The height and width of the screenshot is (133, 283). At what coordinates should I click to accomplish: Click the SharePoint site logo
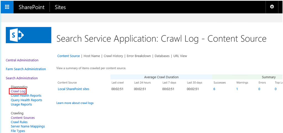[x=28, y=35]
